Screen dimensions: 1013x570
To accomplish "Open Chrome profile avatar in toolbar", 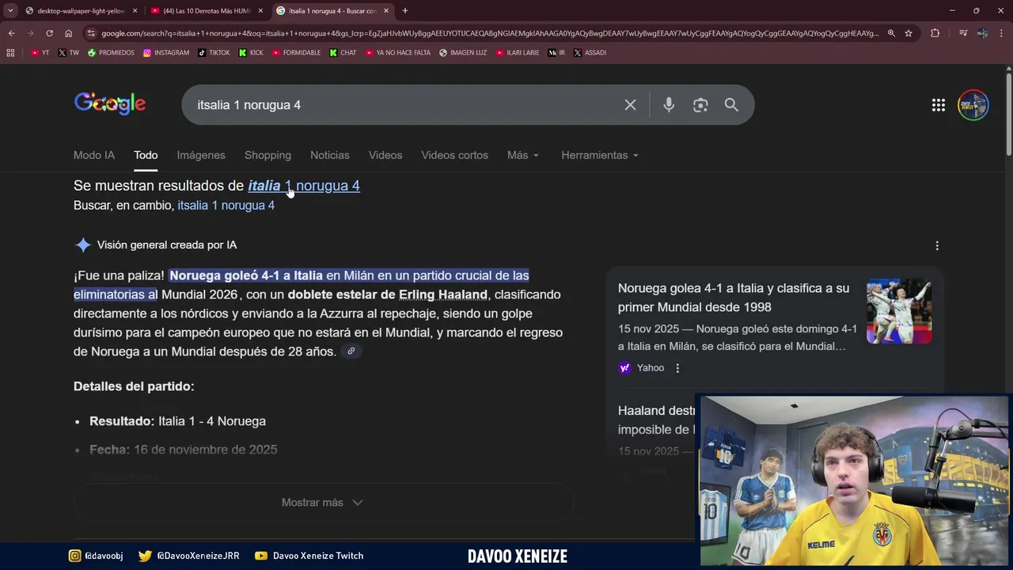I will 982,33.
